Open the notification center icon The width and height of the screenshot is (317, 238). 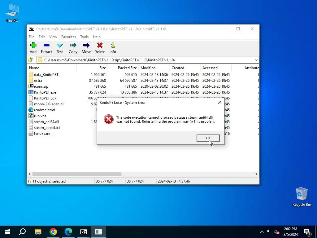tap(307, 232)
